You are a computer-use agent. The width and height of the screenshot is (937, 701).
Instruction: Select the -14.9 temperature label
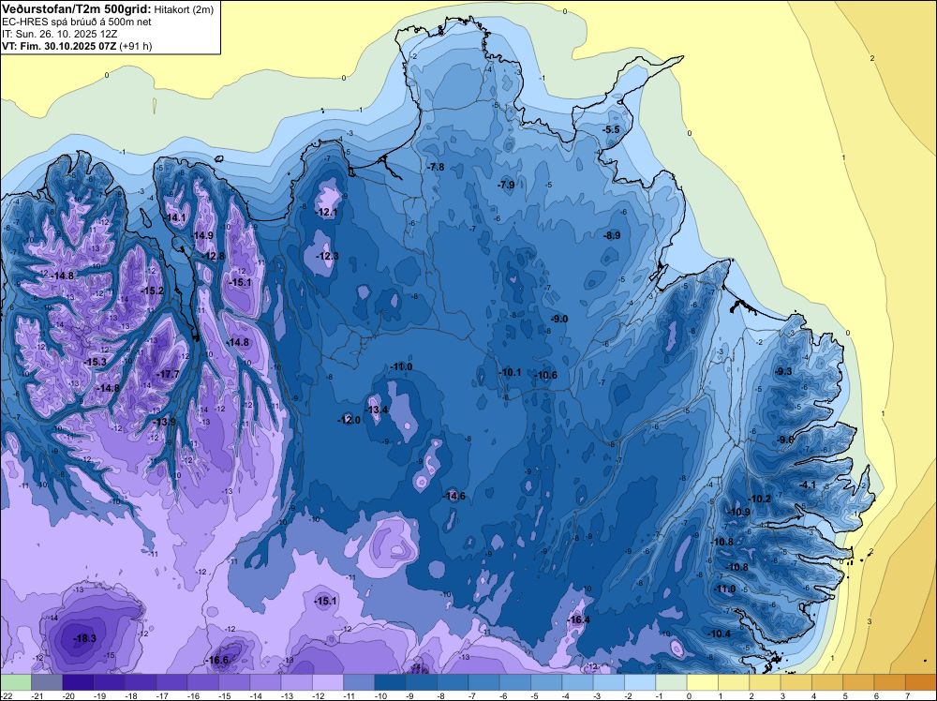tap(202, 235)
